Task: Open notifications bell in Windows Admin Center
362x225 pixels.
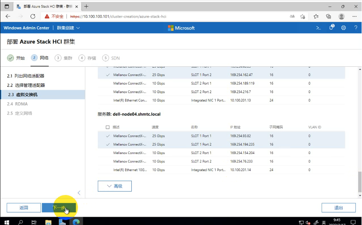Action: pyautogui.click(x=331, y=28)
